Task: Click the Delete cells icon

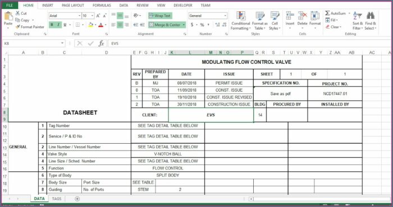Action: (302, 16)
